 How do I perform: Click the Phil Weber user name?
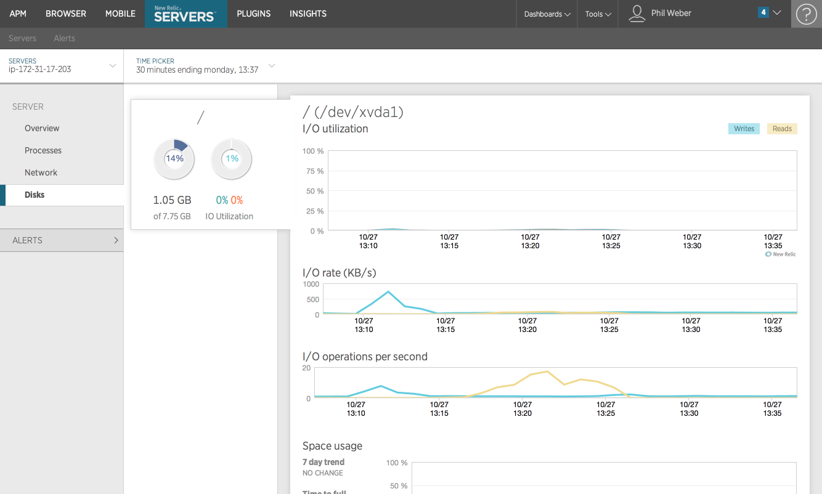[671, 13]
